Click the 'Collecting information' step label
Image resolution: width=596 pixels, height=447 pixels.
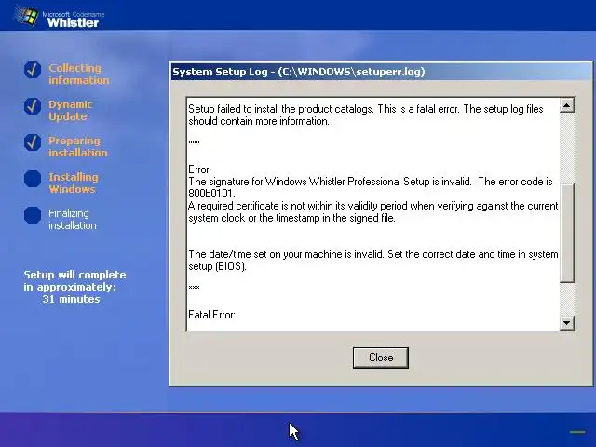pyautogui.click(x=78, y=74)
